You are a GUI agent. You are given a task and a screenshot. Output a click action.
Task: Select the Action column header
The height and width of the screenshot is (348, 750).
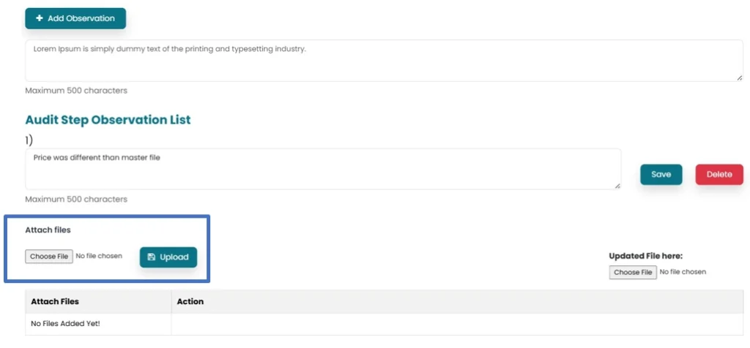[x=190, y=301]
